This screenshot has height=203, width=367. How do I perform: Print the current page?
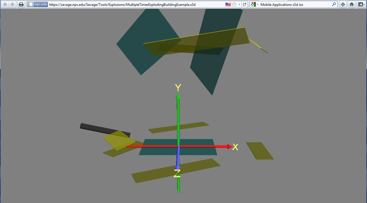click(x=21, y=4)
